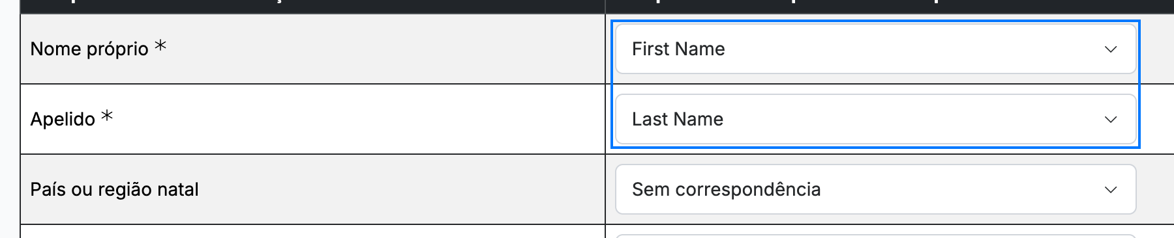Click the "First Name" selected value text
Viewport: 1174px width, 238px height.
tap(678, 49)
